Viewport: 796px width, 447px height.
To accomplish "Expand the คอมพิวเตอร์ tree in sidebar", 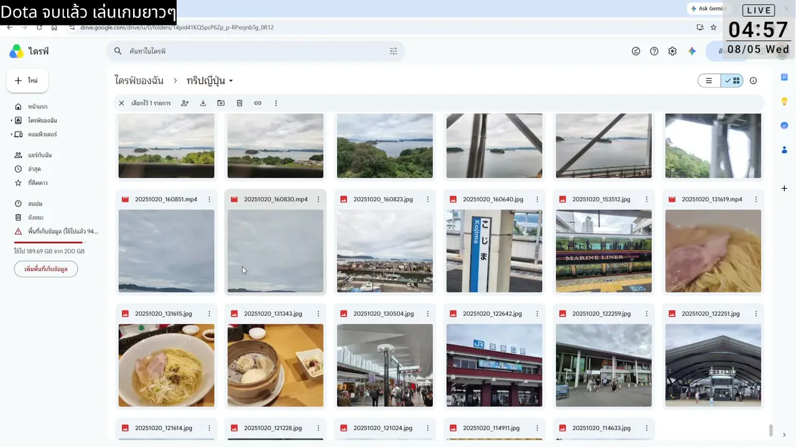I will 11,135.
